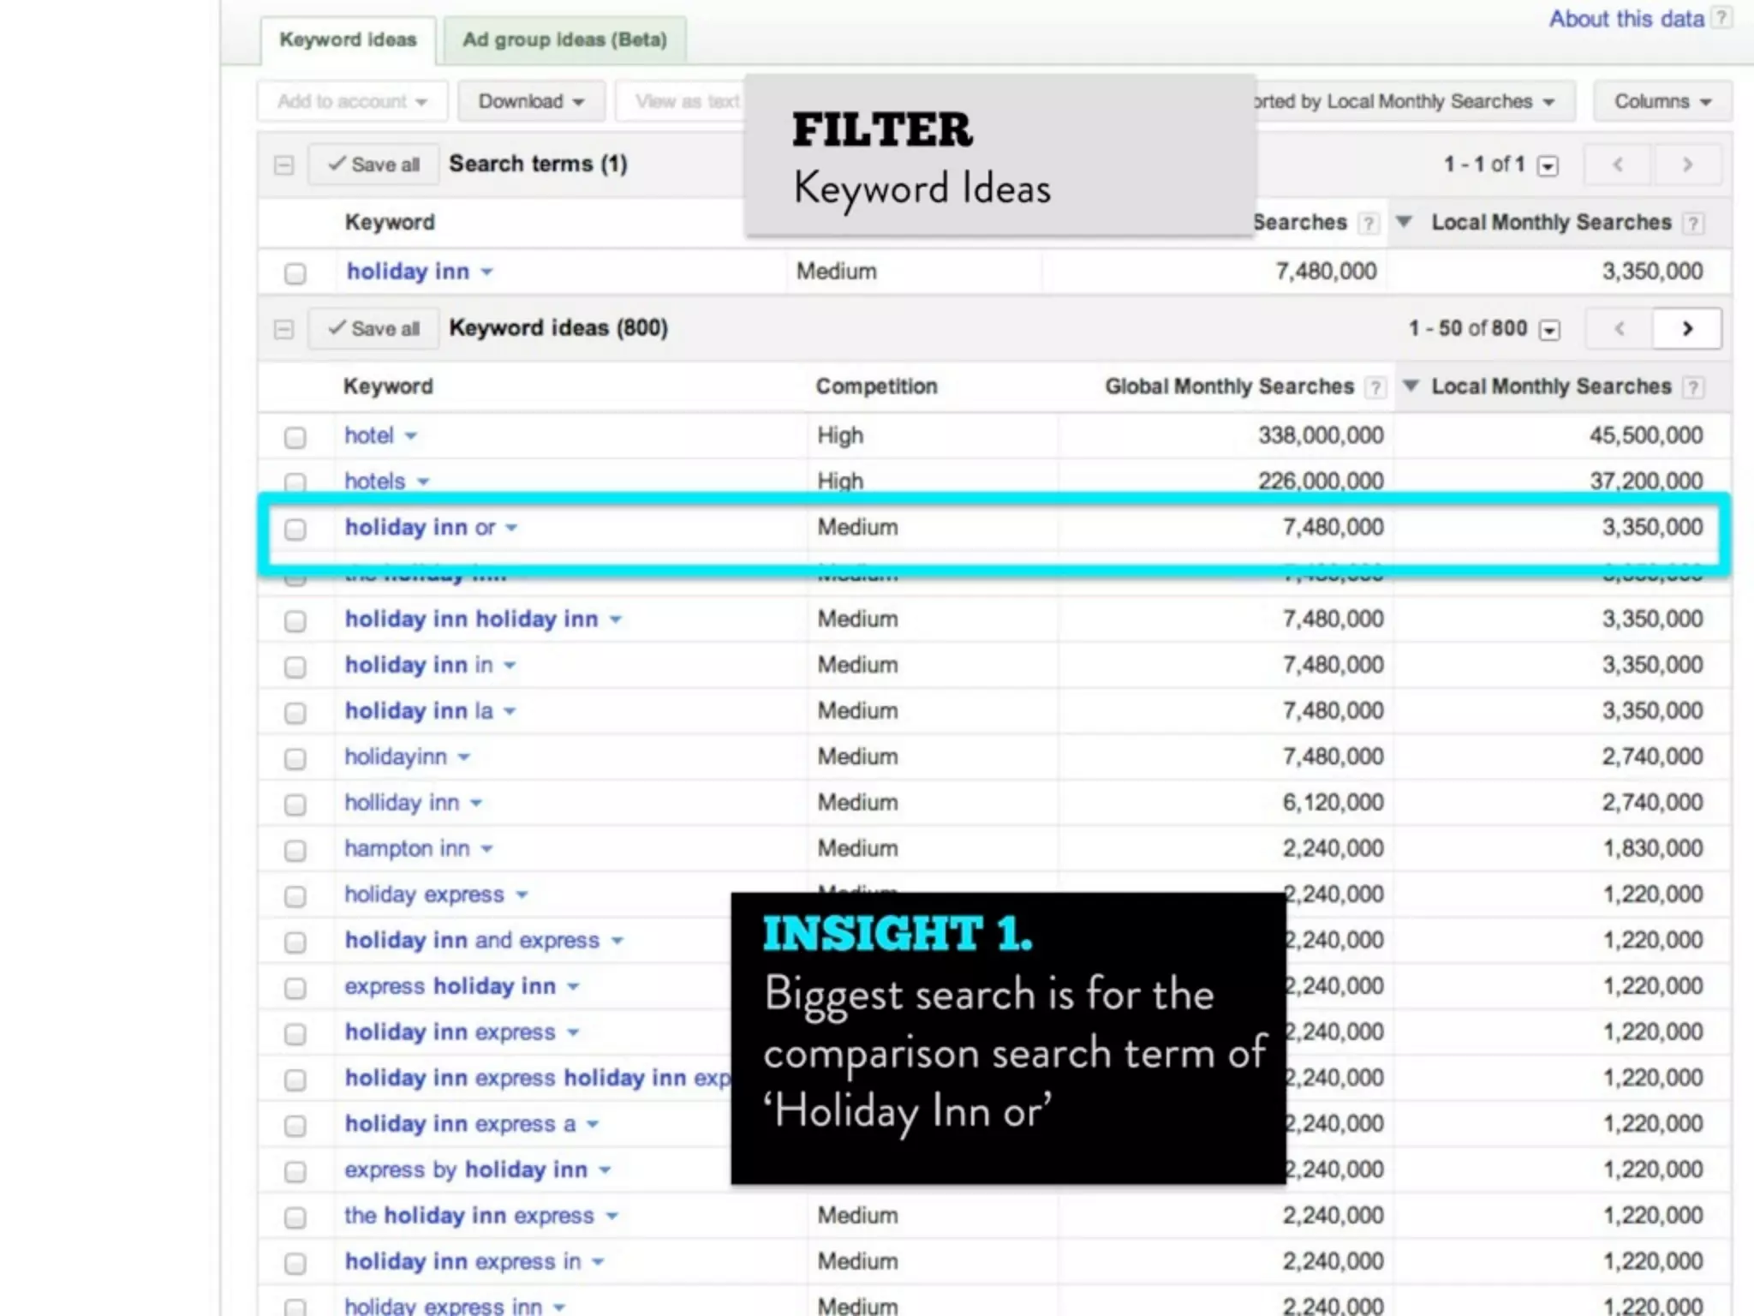Tick the hampton inn row checkbox

point(295,850)
